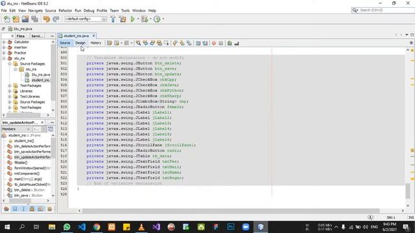This screenshot has width=415, height=233.
Task: Click the editor vertical scrollbar thumb
Action: [408, 191]
